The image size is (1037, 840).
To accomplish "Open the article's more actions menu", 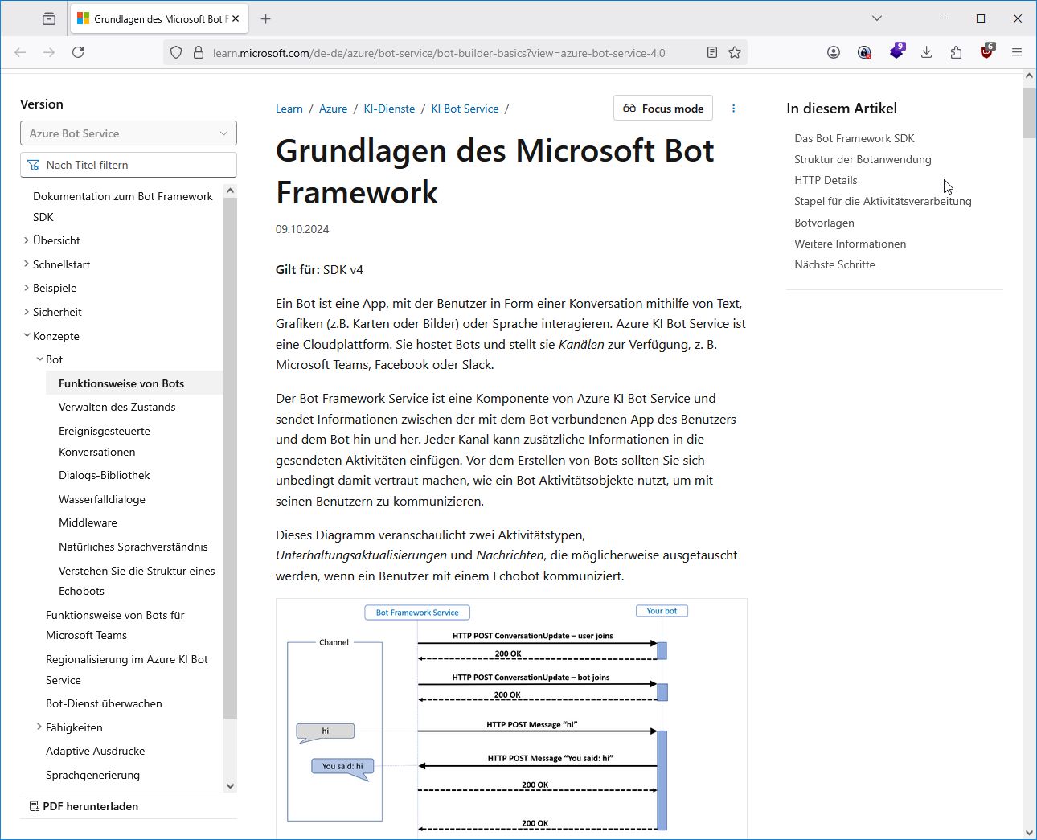I will tap(733, 109).
